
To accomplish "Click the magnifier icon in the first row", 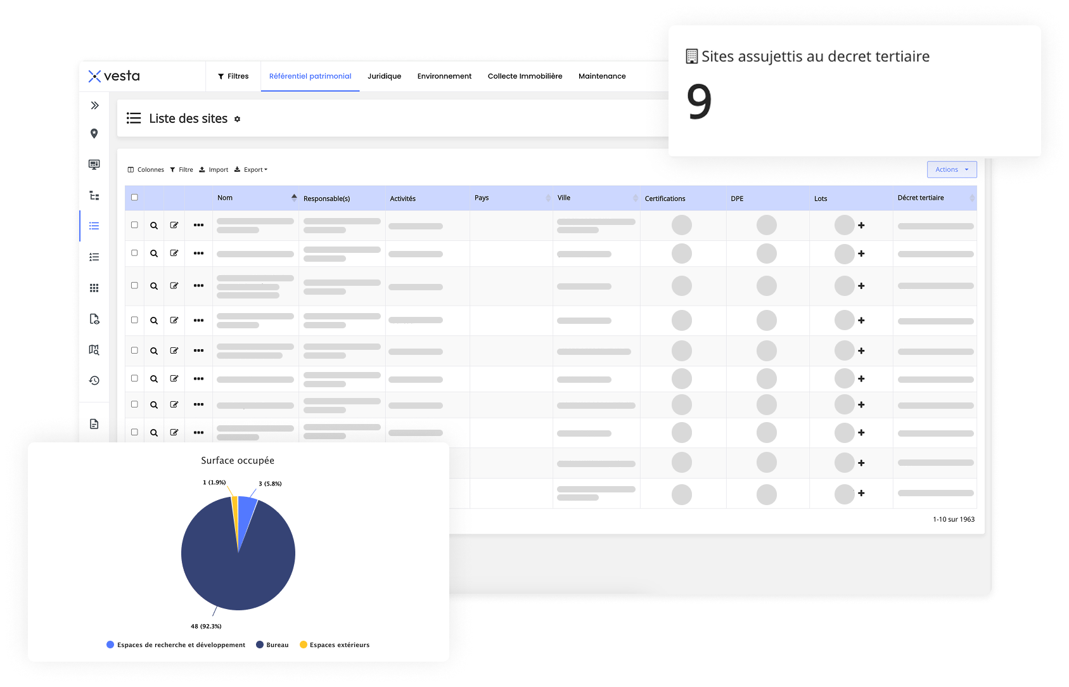I will click(154, 226).
